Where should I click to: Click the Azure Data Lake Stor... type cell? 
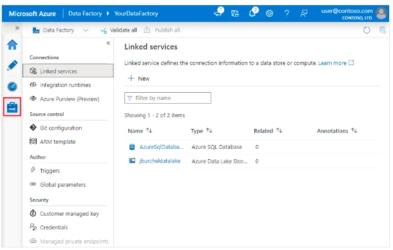[x=220, y=161]
